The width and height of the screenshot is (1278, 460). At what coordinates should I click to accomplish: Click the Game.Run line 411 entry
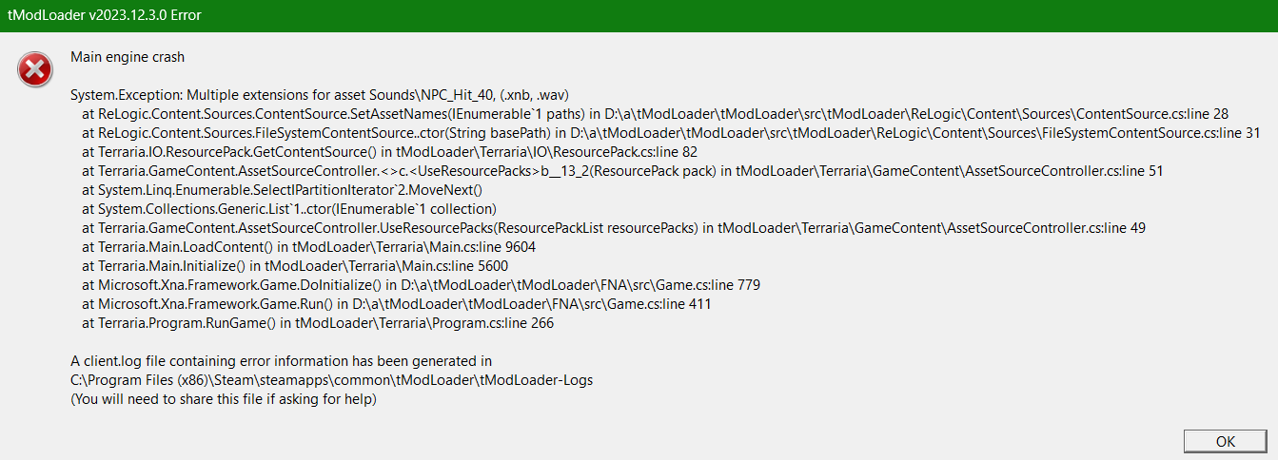397,304
